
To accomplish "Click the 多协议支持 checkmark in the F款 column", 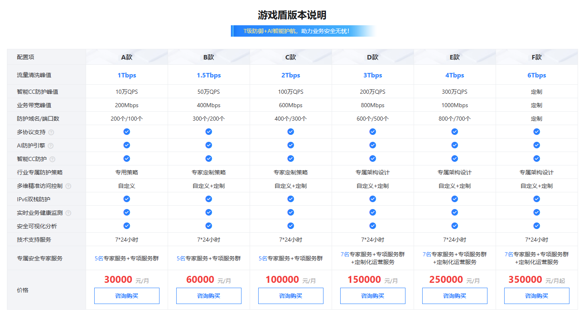I will click(x=537, y=132).
